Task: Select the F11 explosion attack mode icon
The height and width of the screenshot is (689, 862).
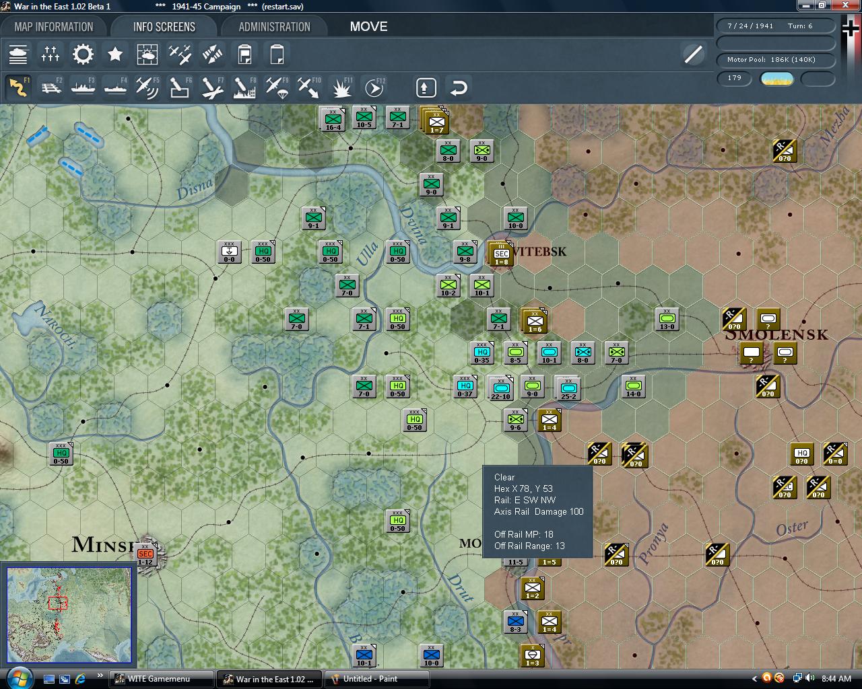Action: [341, 87]
